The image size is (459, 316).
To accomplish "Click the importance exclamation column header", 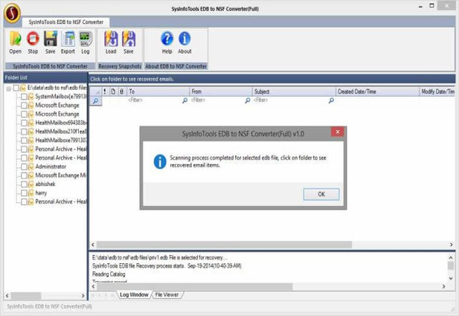I will click(x=105, y=91).
